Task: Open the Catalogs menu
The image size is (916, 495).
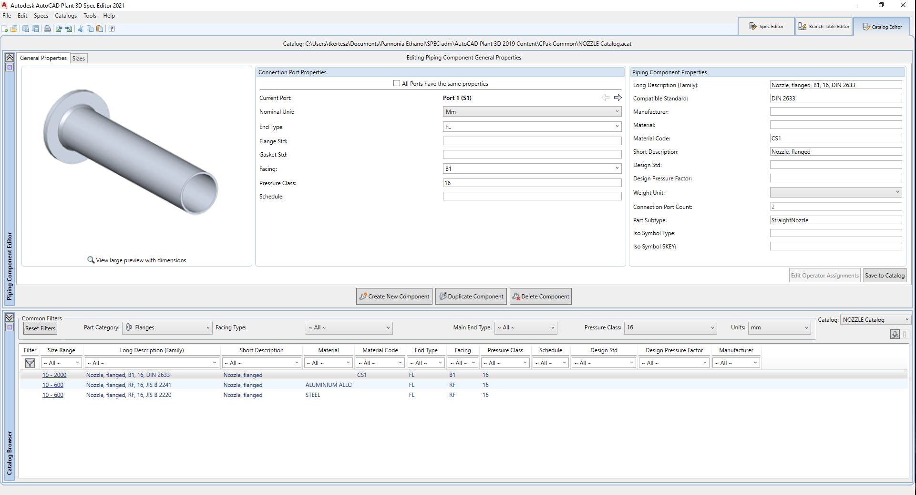Action: click(x=66, y=16)
